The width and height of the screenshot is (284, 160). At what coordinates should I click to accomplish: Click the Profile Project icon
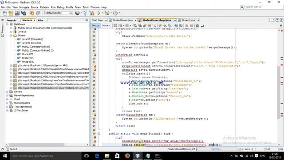[115, 13]
